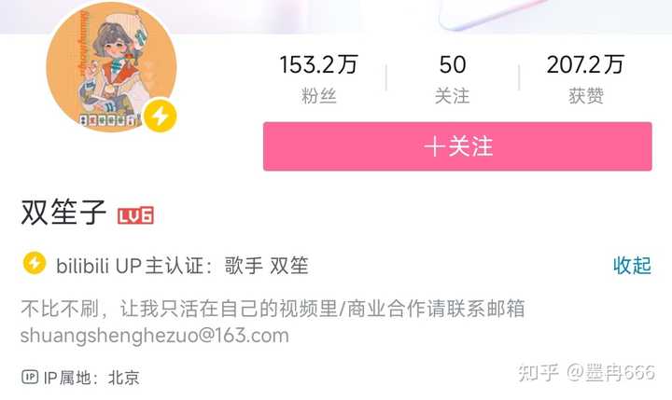Open the 双笙子 profile avatar picture

[111, 67]
